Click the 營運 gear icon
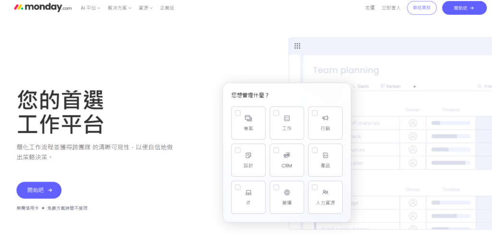The height and width of the screenshot is (243, 492). (287, 193)
